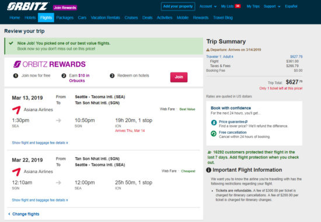Show flight and baggage fee details for Mar 13
The width and height of the screenshot is (321, 222).
40,143
